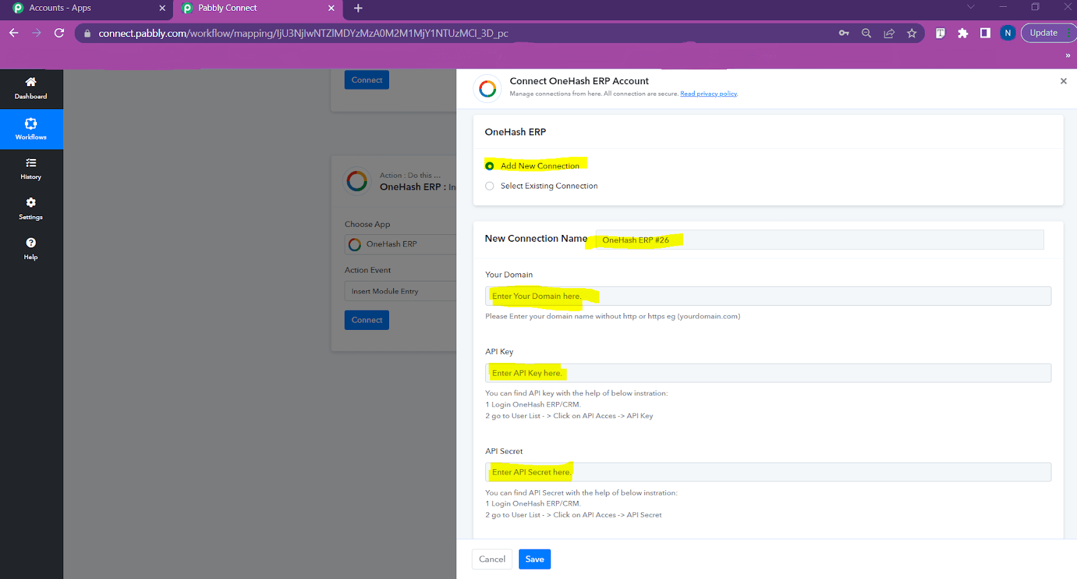Click the OneHash logo in panel header
Image resolution: width=1077 pixels, height=579 pixels.
pos(488,88)
